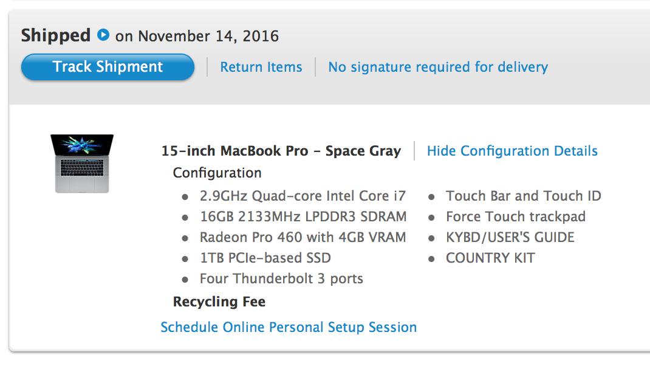Click the 2.9GHz Quad-core Intel Core i7 item
Image resolution: width=650 pixels, height=366 pixels.
pyautogui.click(x=303, y=196)
